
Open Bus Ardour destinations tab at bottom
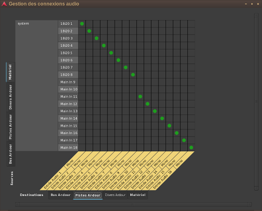coord(61,195)
